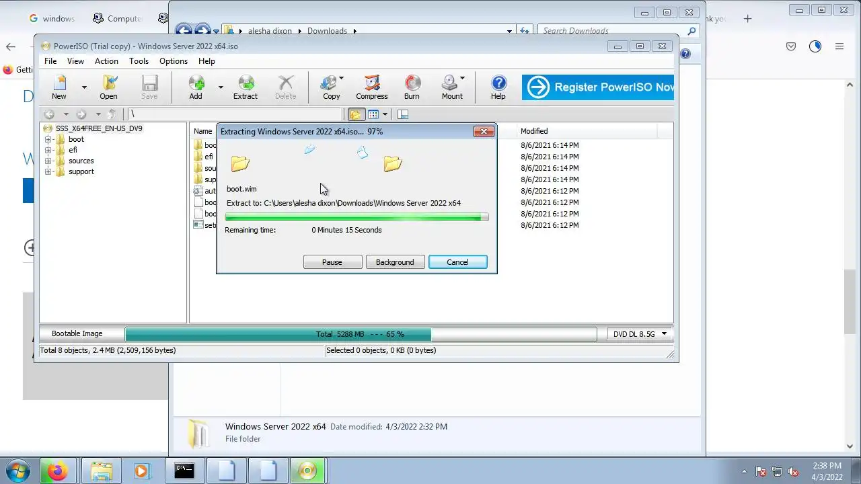
Task: Click Downloads in the Explorer address breadcrumb
Action: point(327,31)
